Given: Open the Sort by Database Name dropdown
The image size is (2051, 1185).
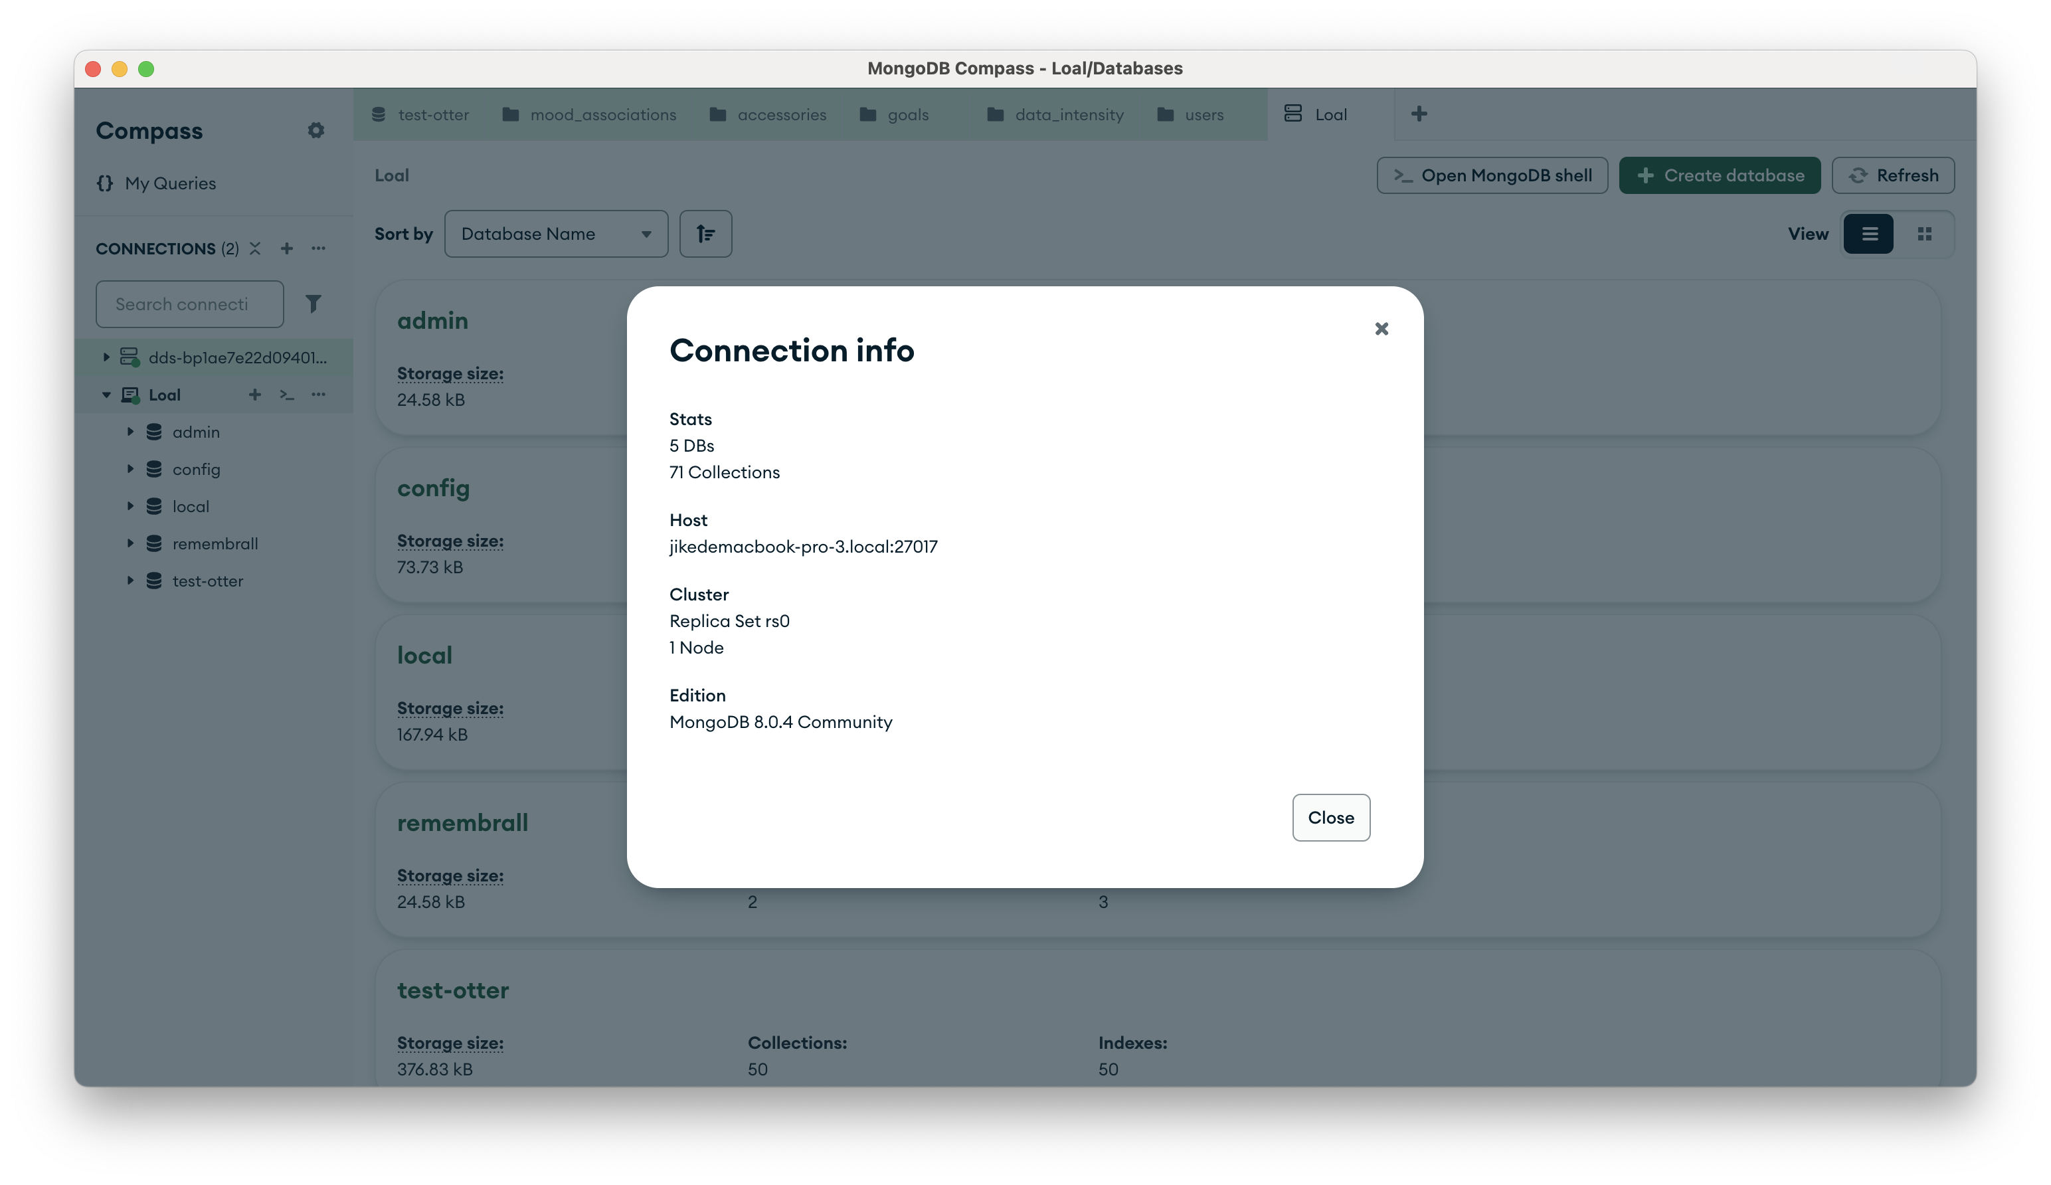Looking at the screenshot, I should 556,234.
